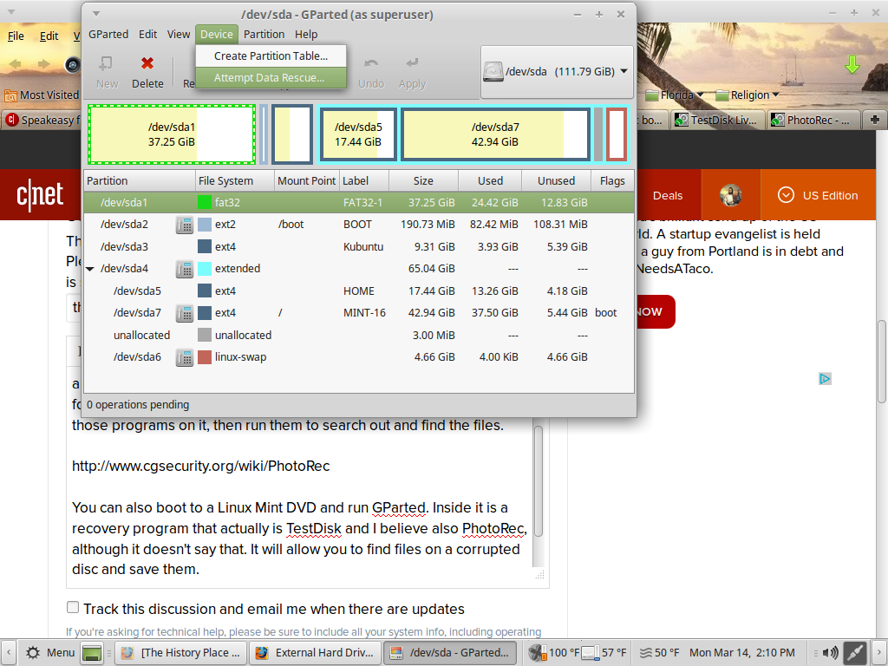Click the Apply operations toolbar icon
The height and width of the screenshot is (666, 888).
[x=412, y=71]
